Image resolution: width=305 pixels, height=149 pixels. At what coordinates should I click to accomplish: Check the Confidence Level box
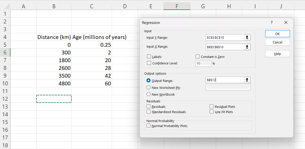[149, 63]
